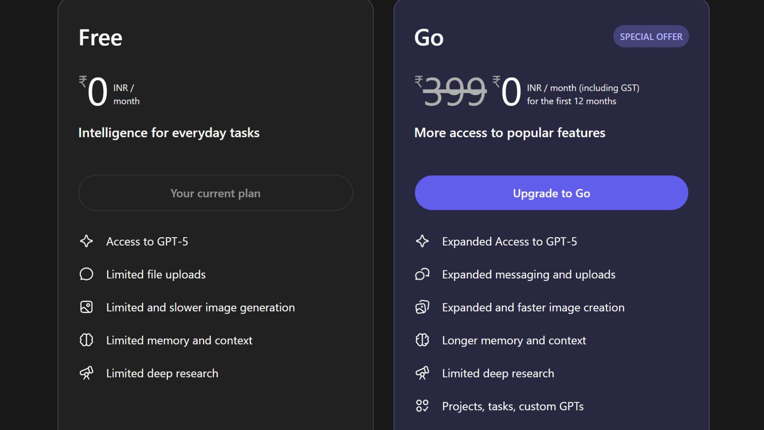Click the image icon for slower image generation
The width and height of the screenshot is (764, 430).
(86, 307)
